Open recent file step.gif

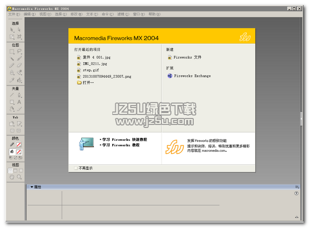88,70
